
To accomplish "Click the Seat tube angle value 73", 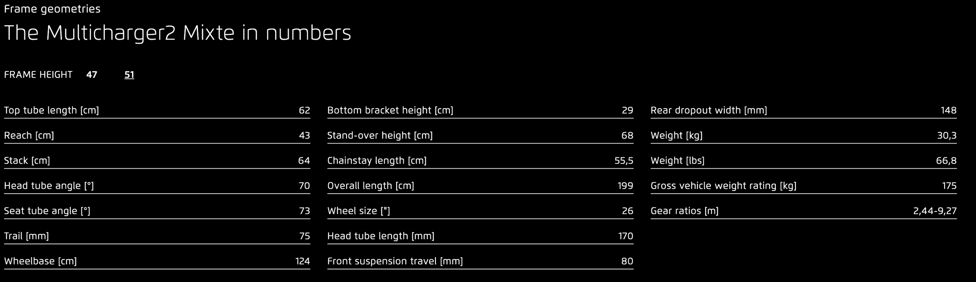I will point(304,211).
